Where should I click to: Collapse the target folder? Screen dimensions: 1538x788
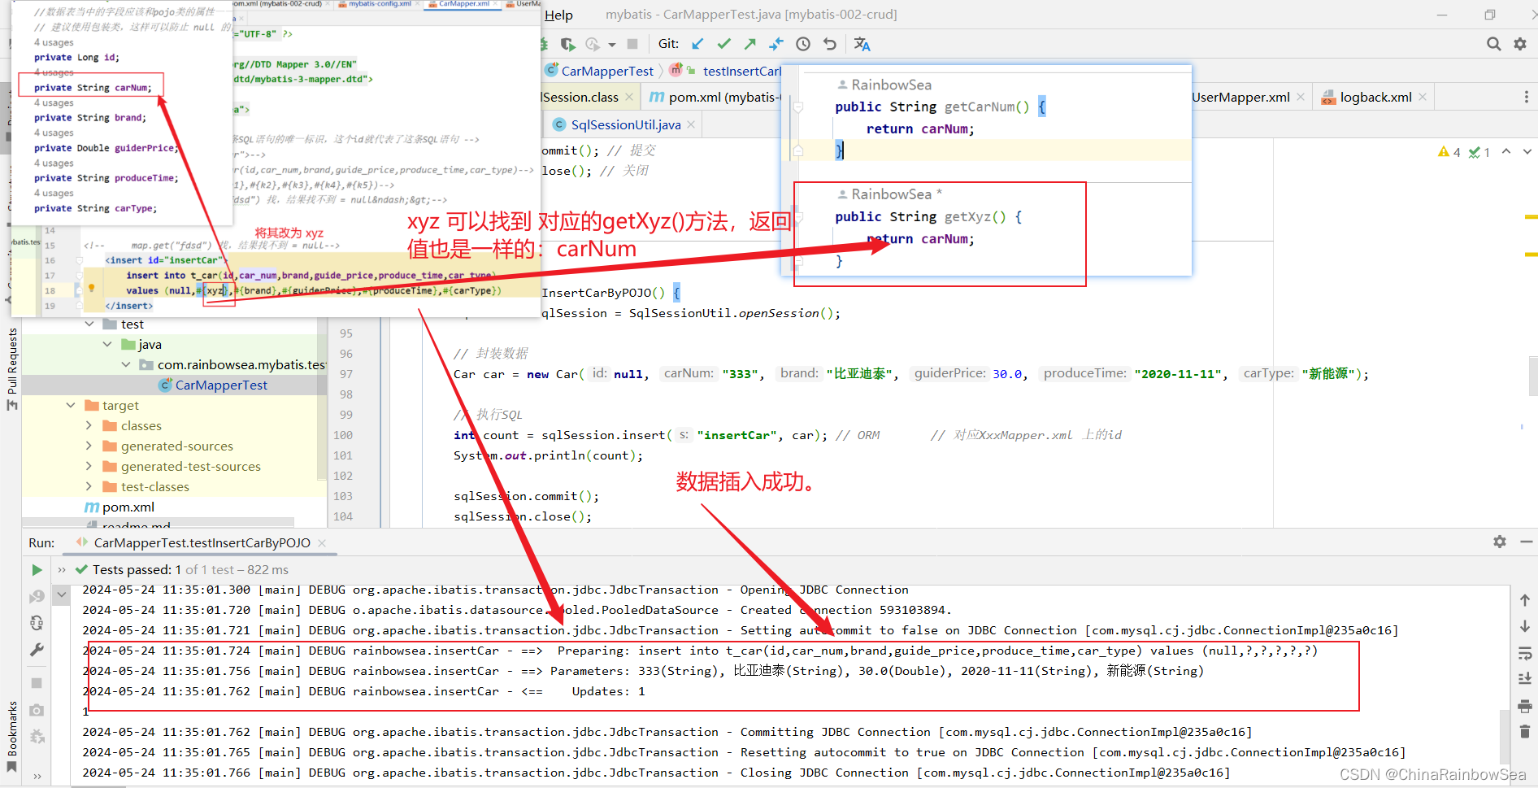[x=71, y=405]
